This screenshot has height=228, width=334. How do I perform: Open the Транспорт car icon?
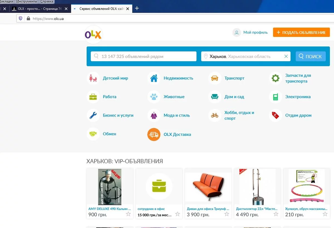215,78
